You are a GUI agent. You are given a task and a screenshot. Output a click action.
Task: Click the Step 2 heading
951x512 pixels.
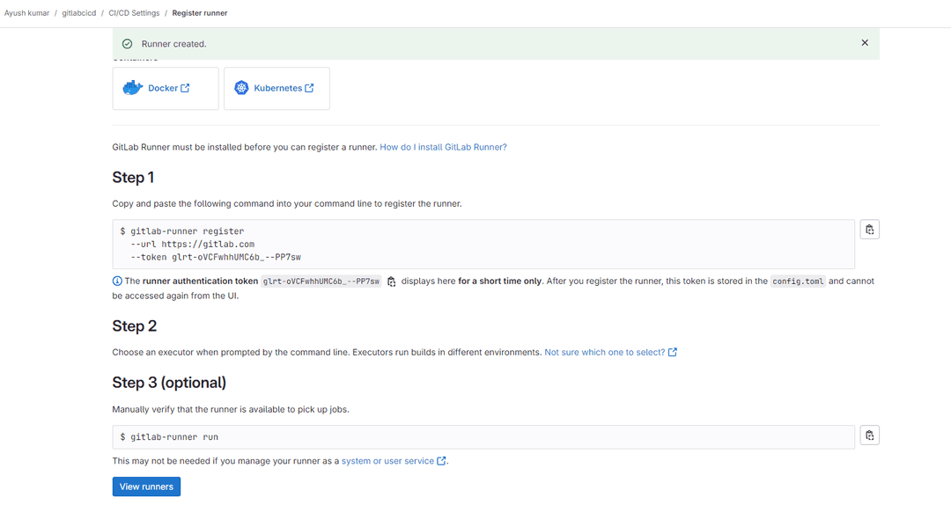coord(135,326)
